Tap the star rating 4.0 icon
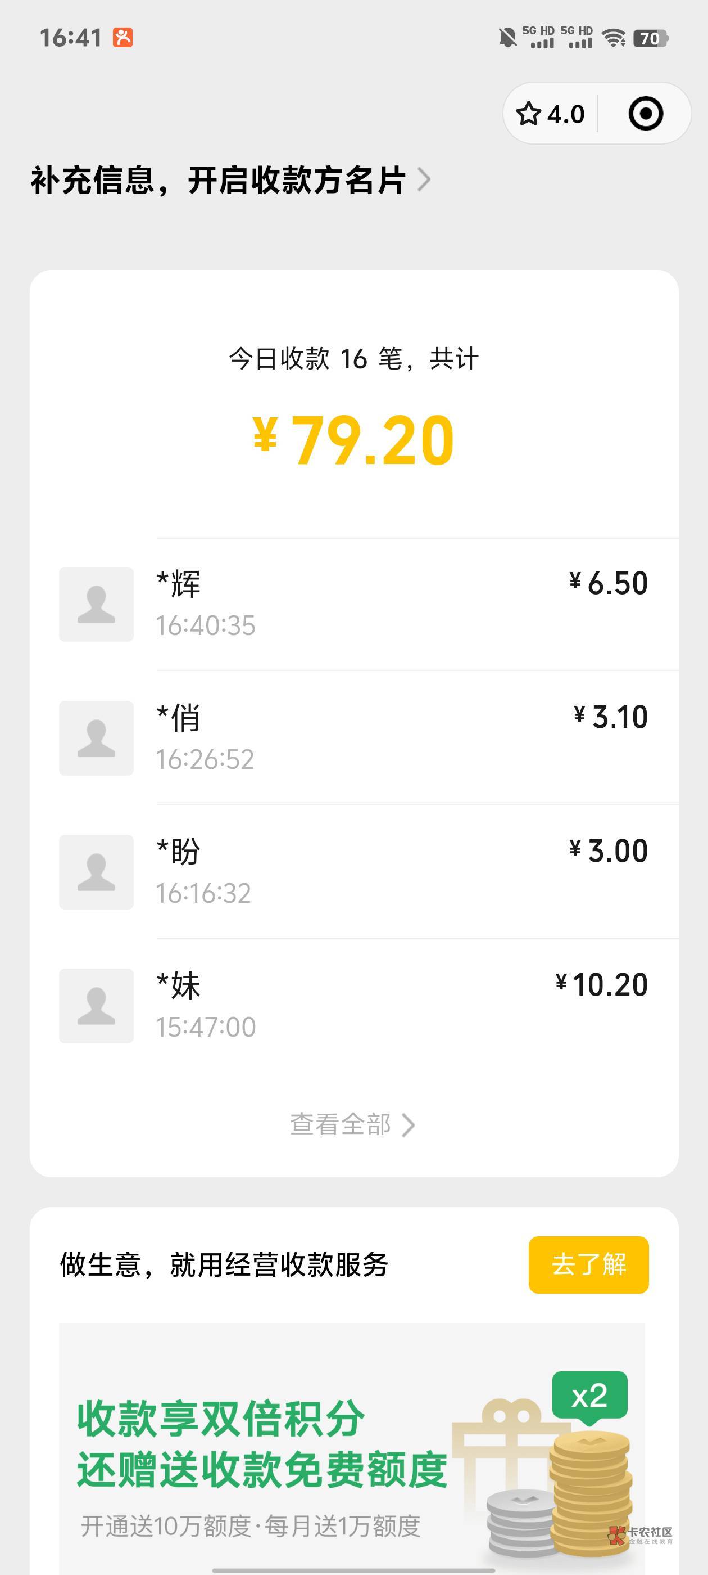 point(550,114)
